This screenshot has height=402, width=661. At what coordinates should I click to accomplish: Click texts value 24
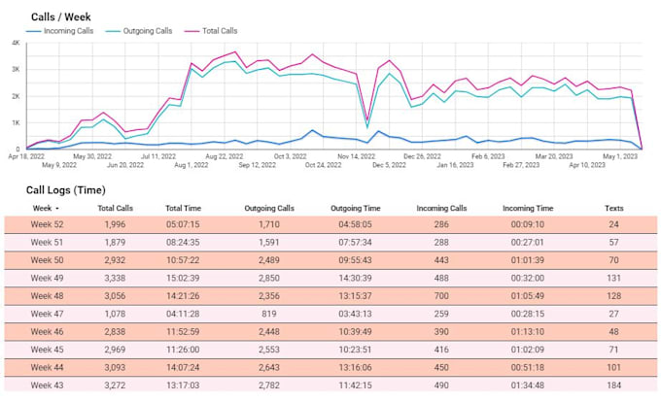point(613,224)
